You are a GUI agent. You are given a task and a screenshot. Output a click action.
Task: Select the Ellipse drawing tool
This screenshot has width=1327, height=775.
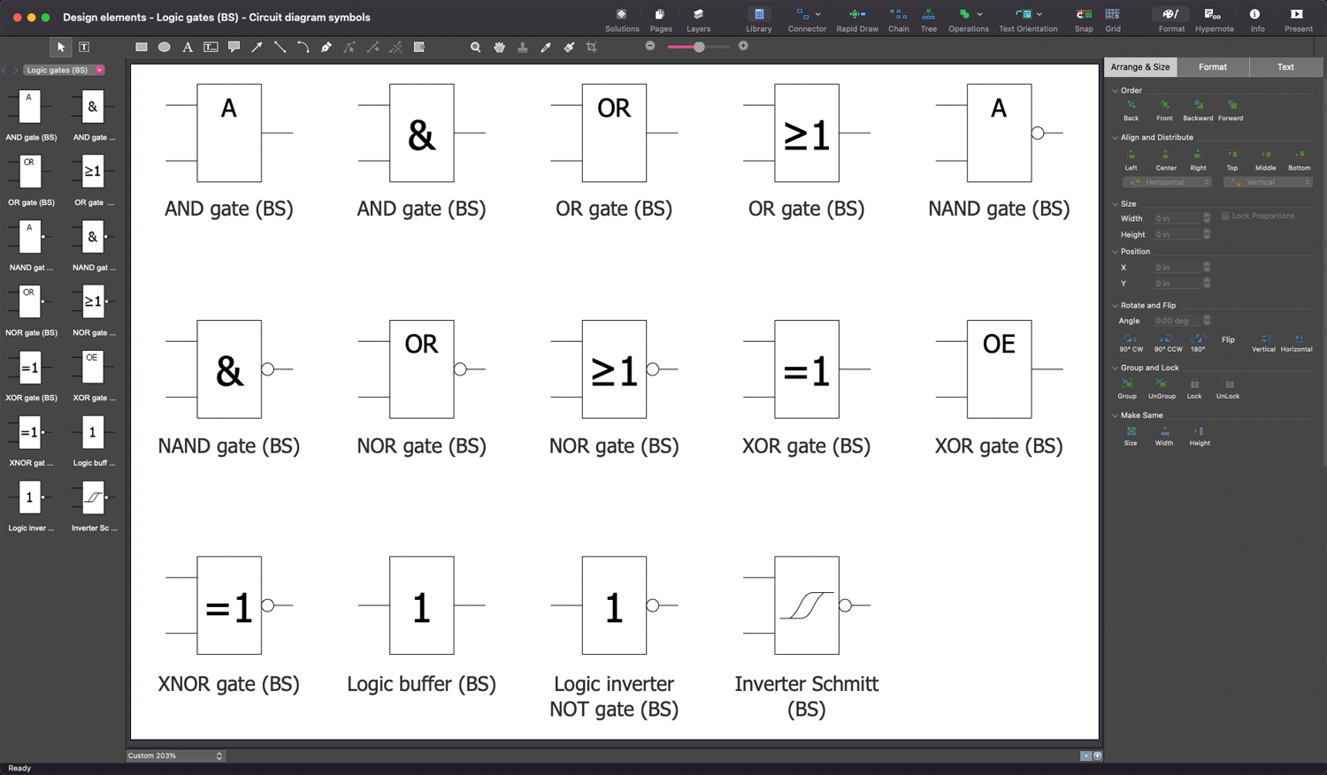(164, 47)
